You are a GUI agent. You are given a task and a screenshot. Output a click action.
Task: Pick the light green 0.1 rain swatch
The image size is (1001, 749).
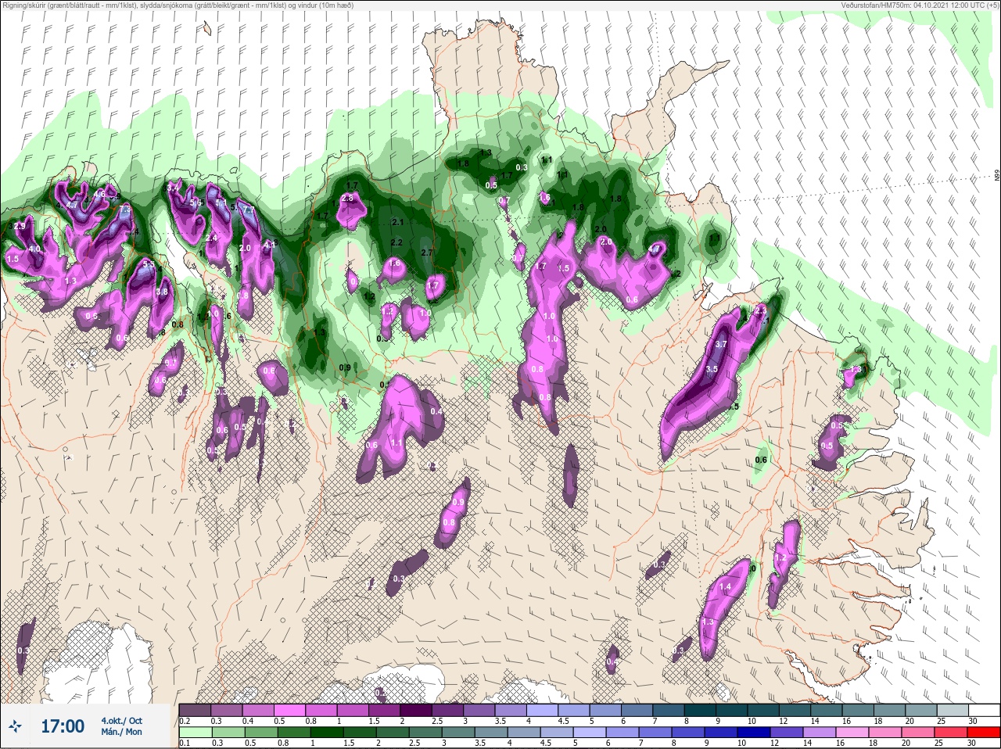(x=195, y=733)
